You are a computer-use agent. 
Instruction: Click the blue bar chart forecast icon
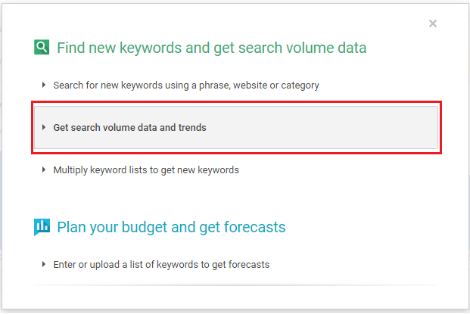click(x=42, y=226)
